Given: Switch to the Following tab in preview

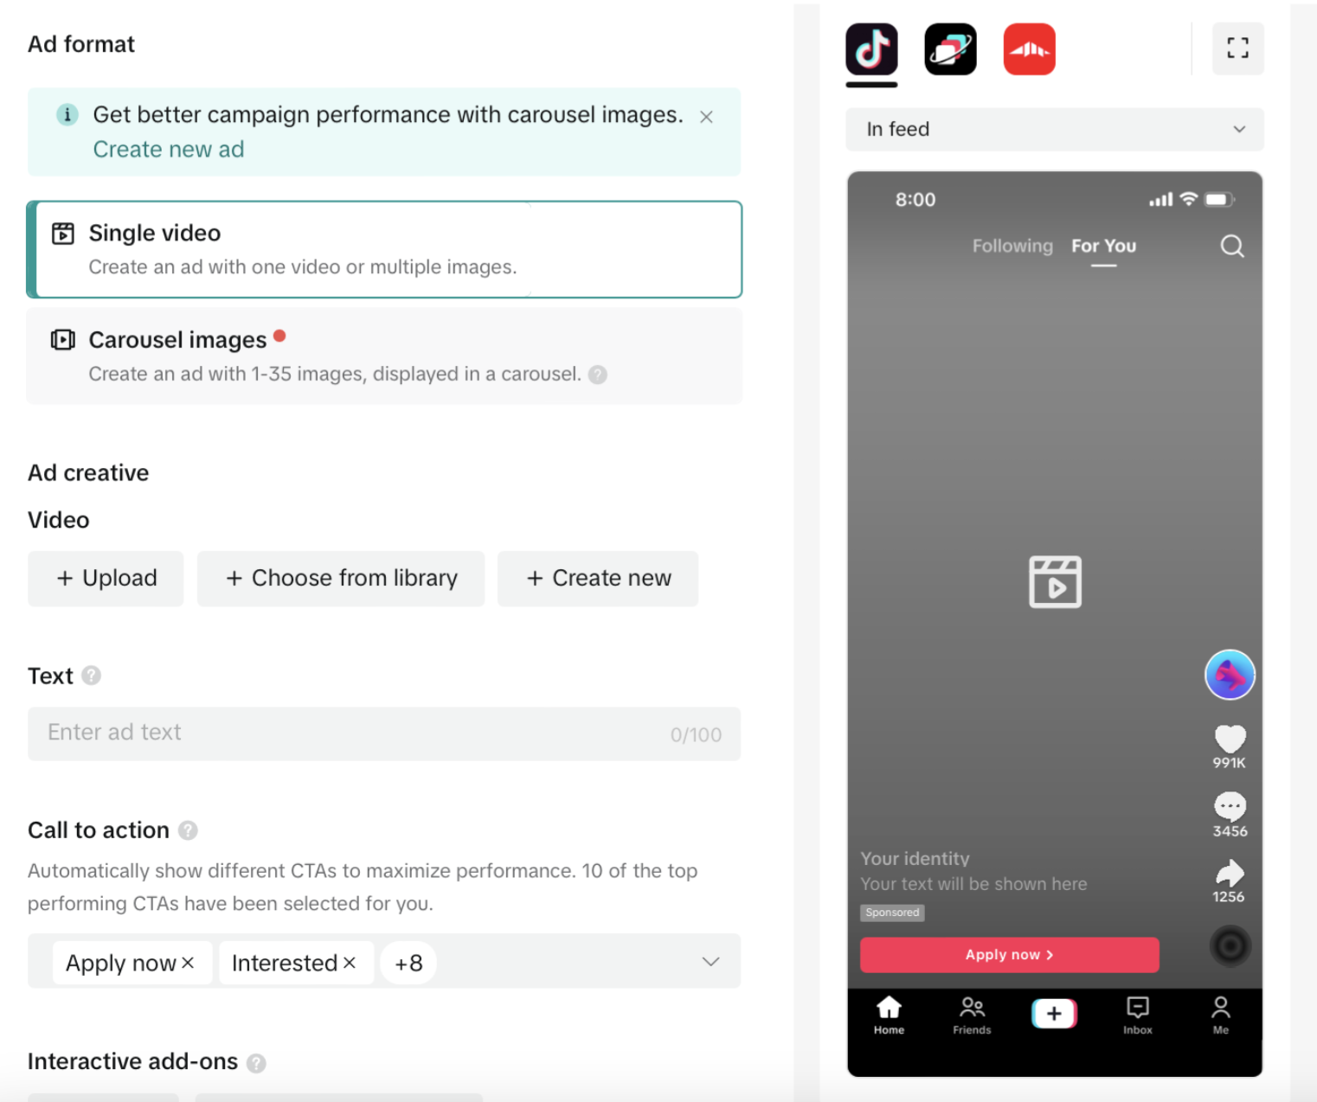Looking at the screenshot, I should coord(1012,246).
